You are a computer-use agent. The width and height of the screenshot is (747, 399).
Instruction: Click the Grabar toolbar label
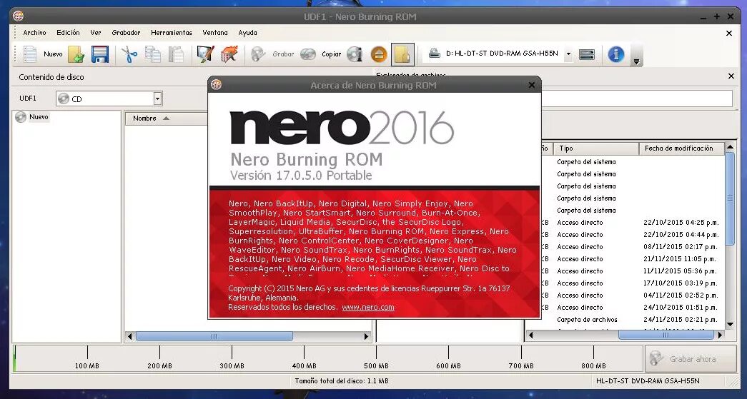tap(283, 54)
